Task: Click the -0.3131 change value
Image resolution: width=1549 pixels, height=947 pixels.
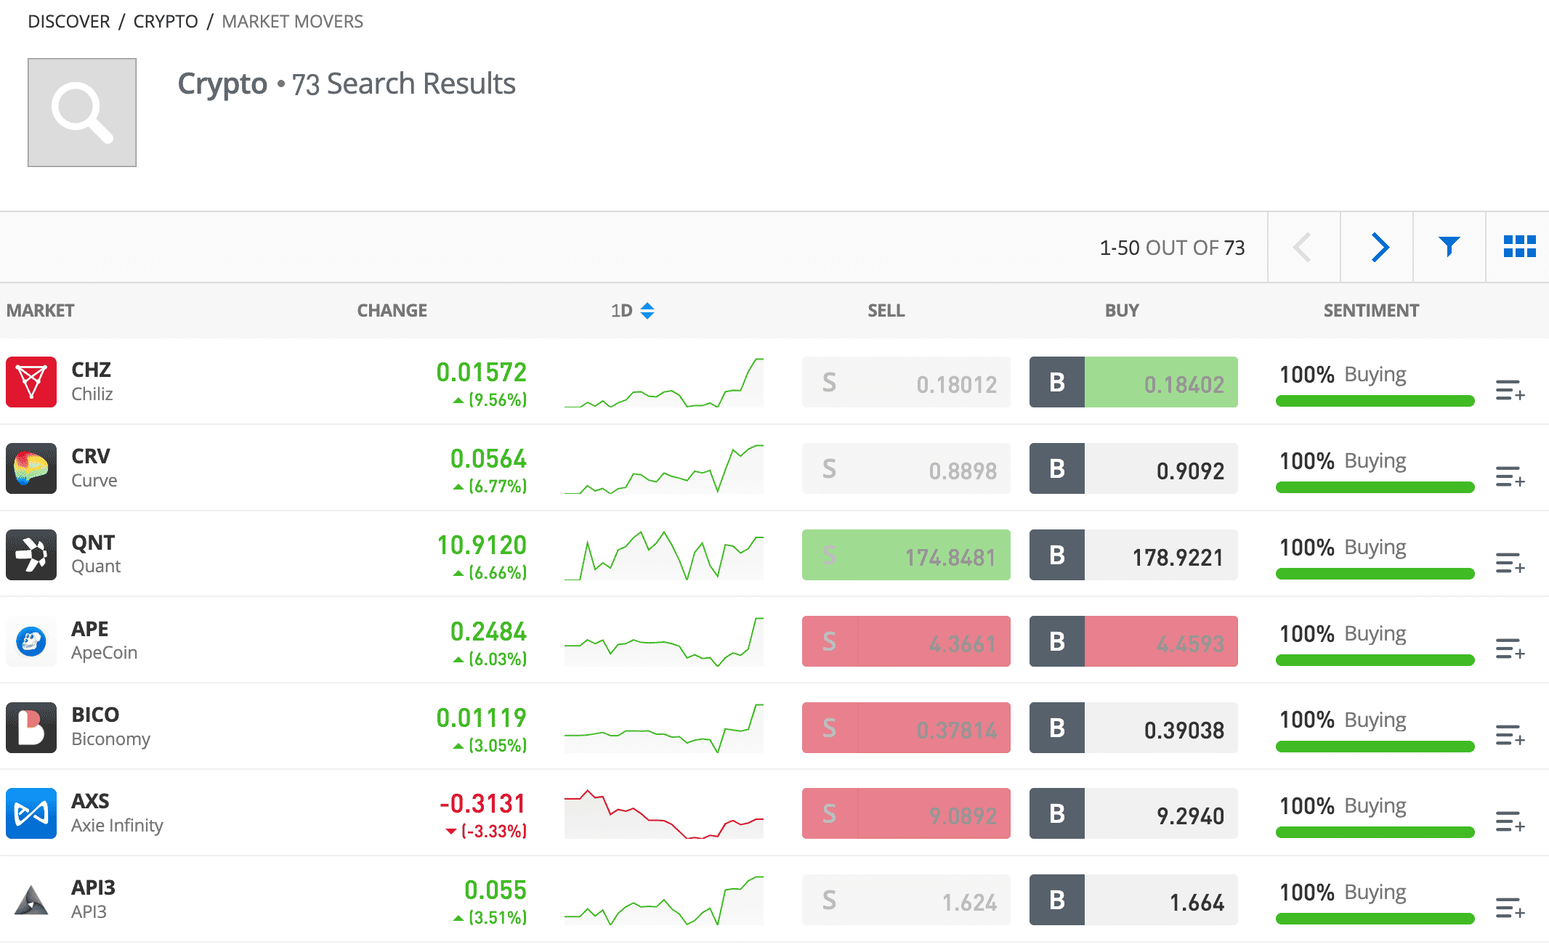Action: 482,804
